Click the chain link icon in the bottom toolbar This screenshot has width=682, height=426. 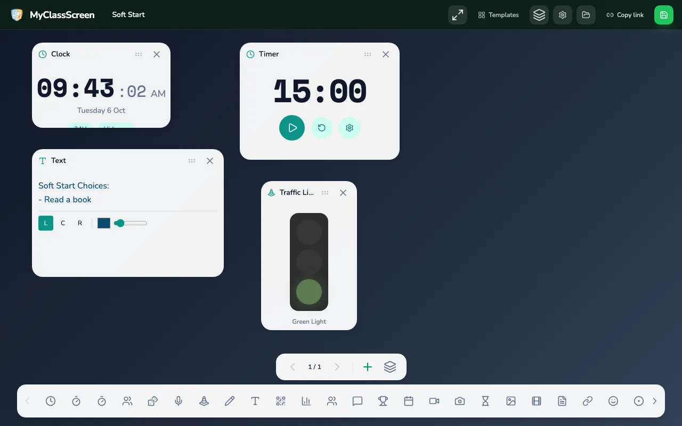coord(588,401)
